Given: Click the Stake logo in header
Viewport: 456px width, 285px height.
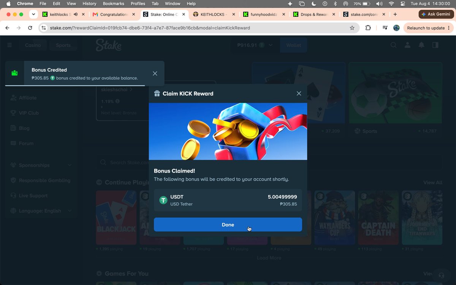Looking at the screenshot, I should 109,45.
